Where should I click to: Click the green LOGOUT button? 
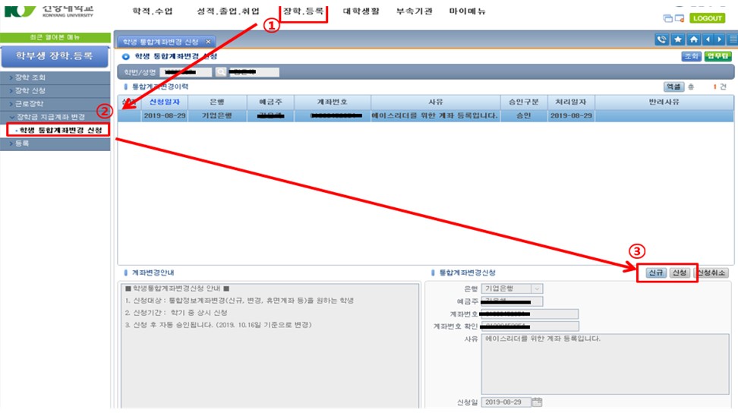pyautogui.click(x=708, y=18)
